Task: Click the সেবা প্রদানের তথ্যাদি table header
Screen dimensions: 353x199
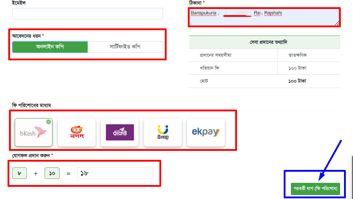Action: click(265, 42)
